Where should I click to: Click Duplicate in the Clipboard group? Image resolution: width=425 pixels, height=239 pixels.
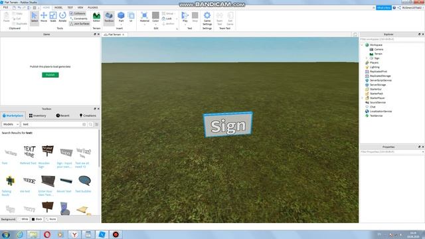(x=19, y=24)
